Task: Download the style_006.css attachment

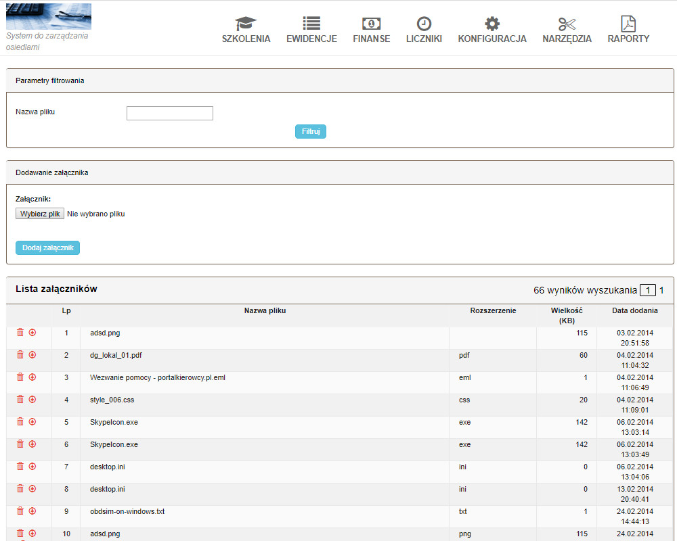Action: point(32,400)
